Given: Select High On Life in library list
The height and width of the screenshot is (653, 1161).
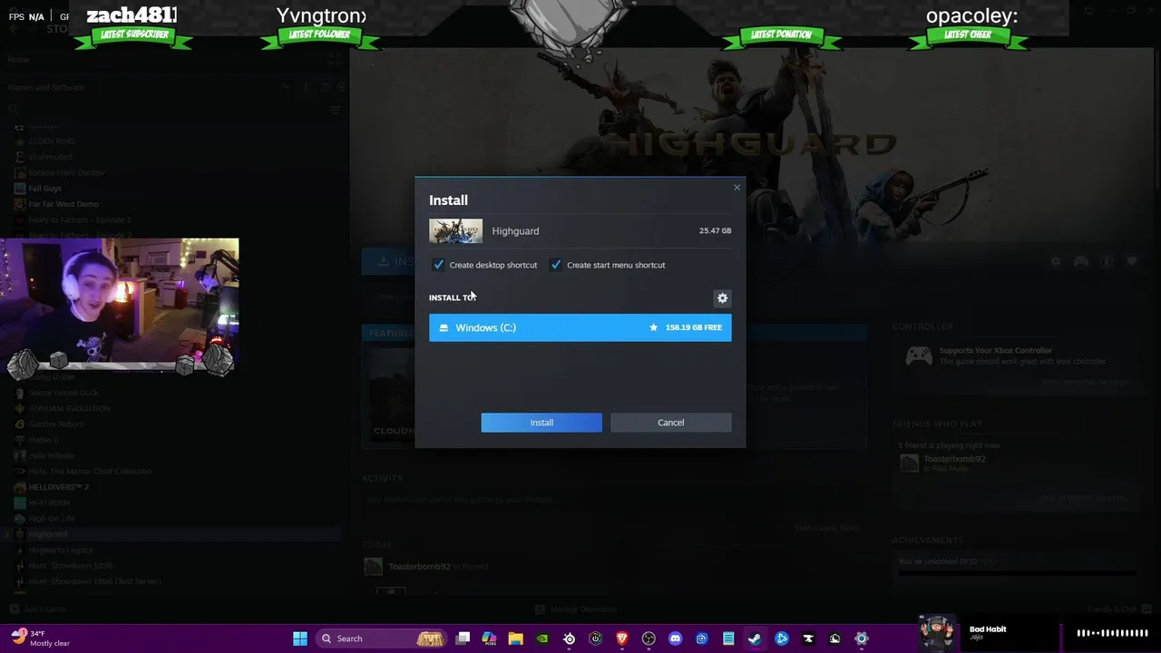Looking at the screenshot, I should click(52, 519).
